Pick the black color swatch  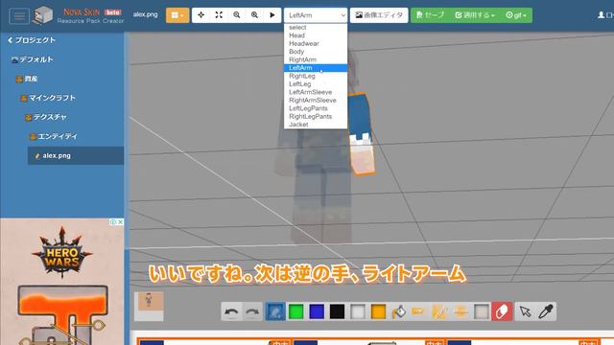pos(337,311)
